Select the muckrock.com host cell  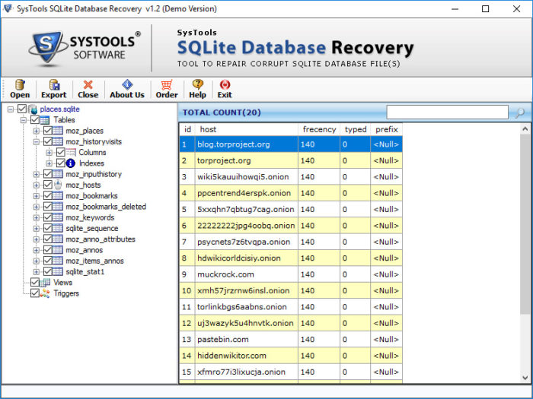(247, 274)
